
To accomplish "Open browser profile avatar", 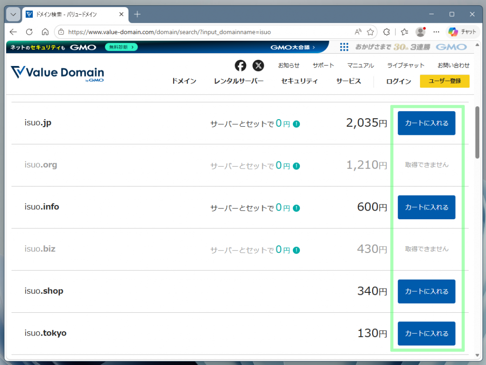I will coord(421,32).
